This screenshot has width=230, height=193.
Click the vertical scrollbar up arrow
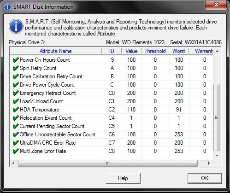(x=217, y=51)
